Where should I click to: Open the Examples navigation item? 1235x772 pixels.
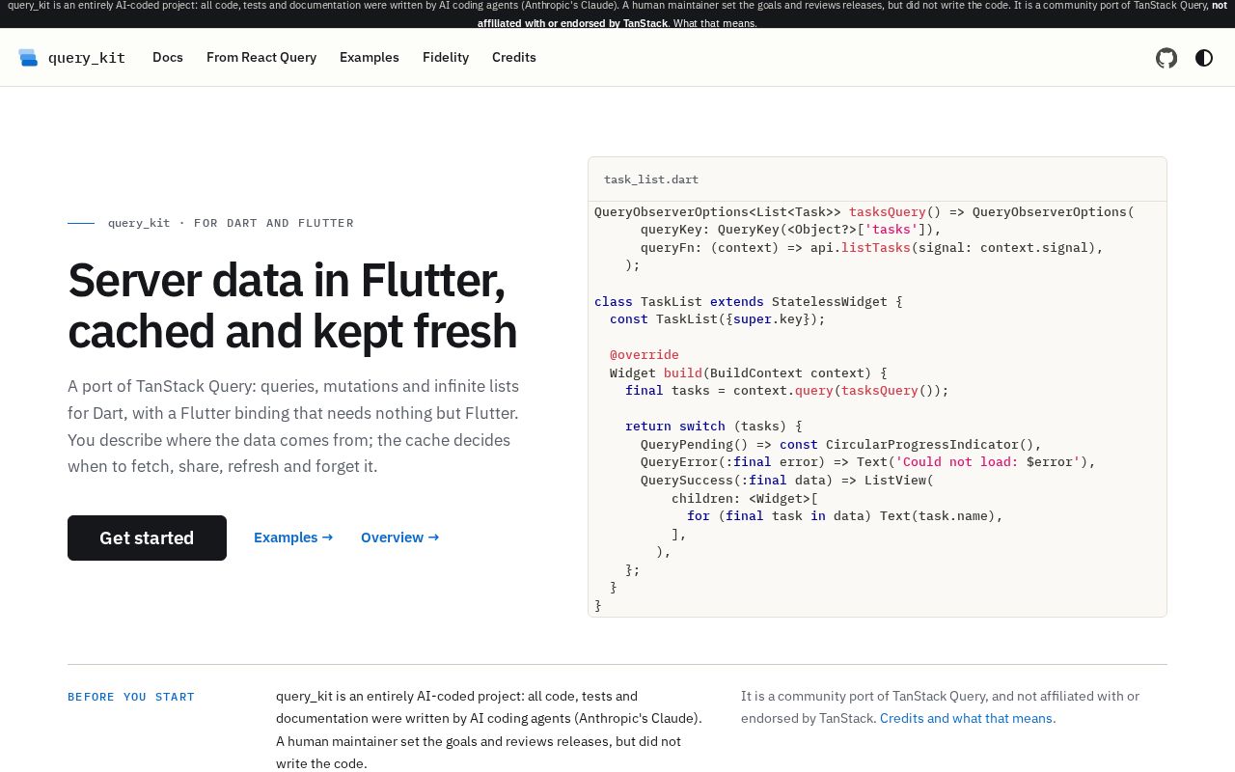tap(370, 58)
